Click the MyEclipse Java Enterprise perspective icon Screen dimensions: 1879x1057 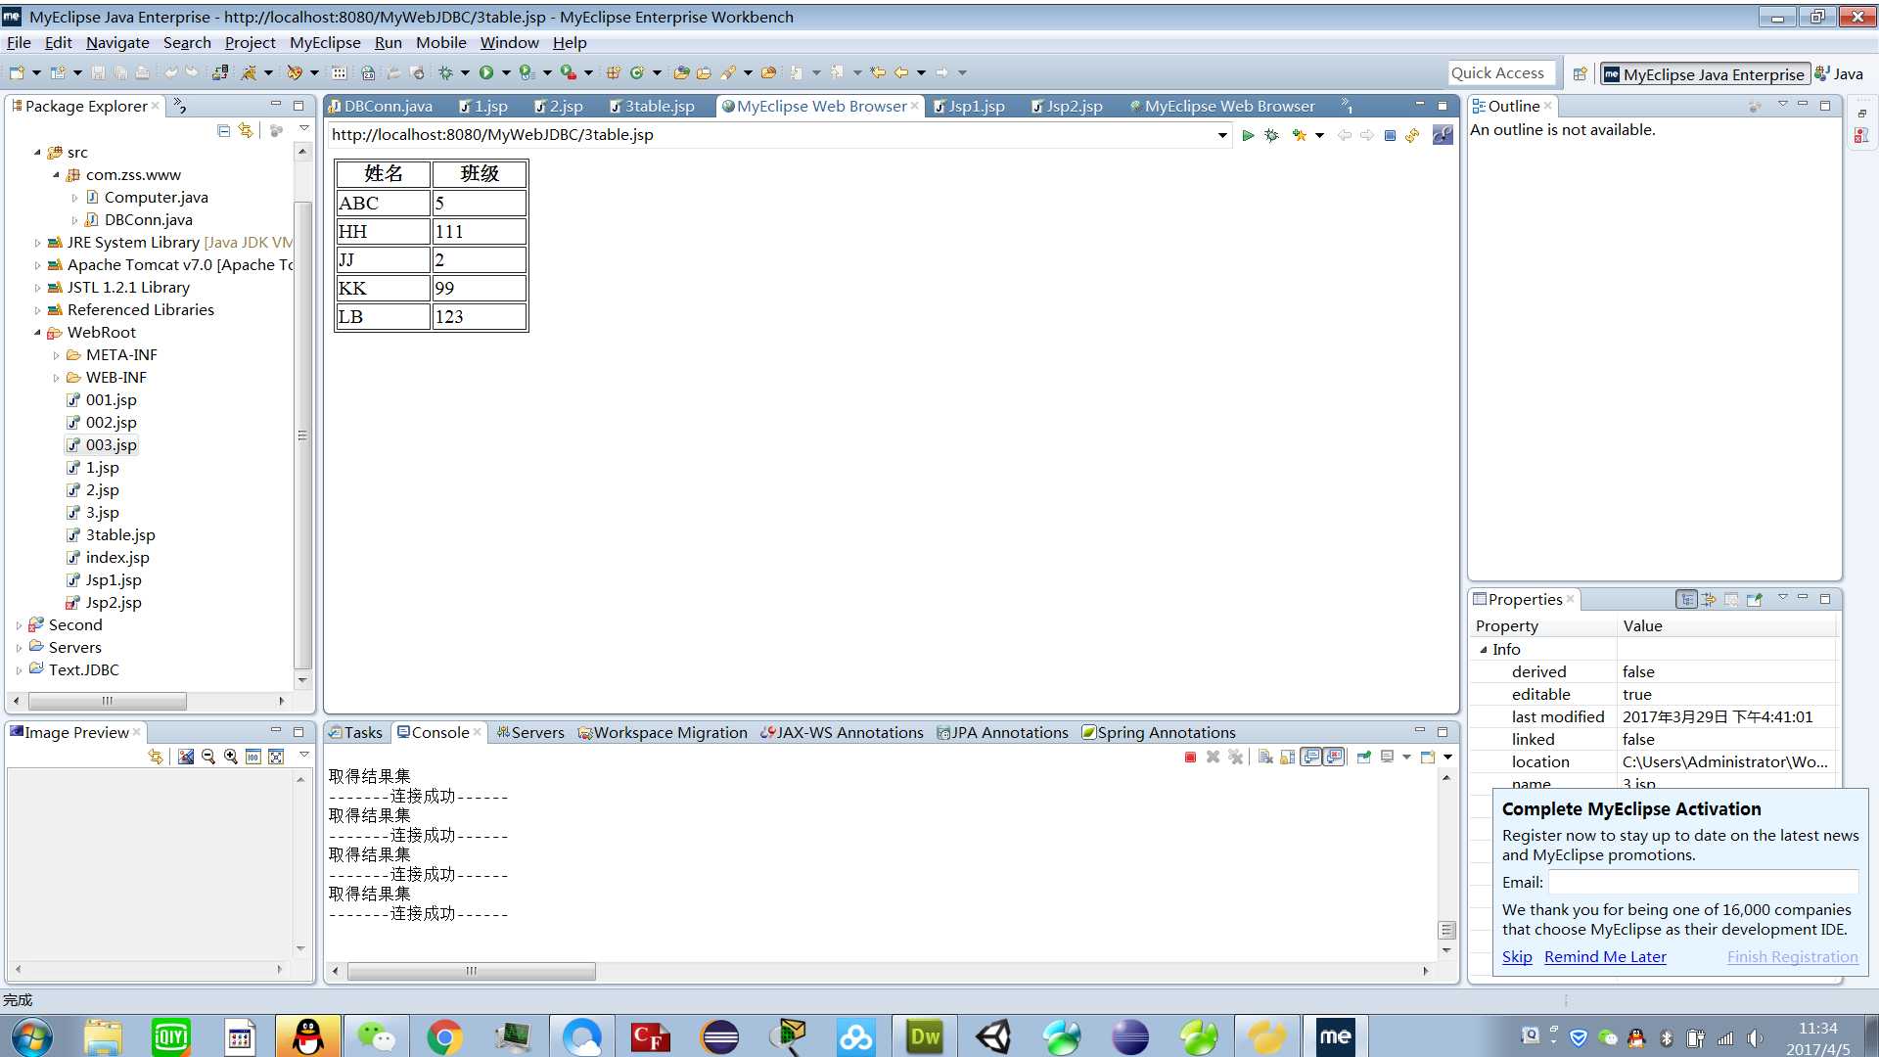coord(1705,73)
